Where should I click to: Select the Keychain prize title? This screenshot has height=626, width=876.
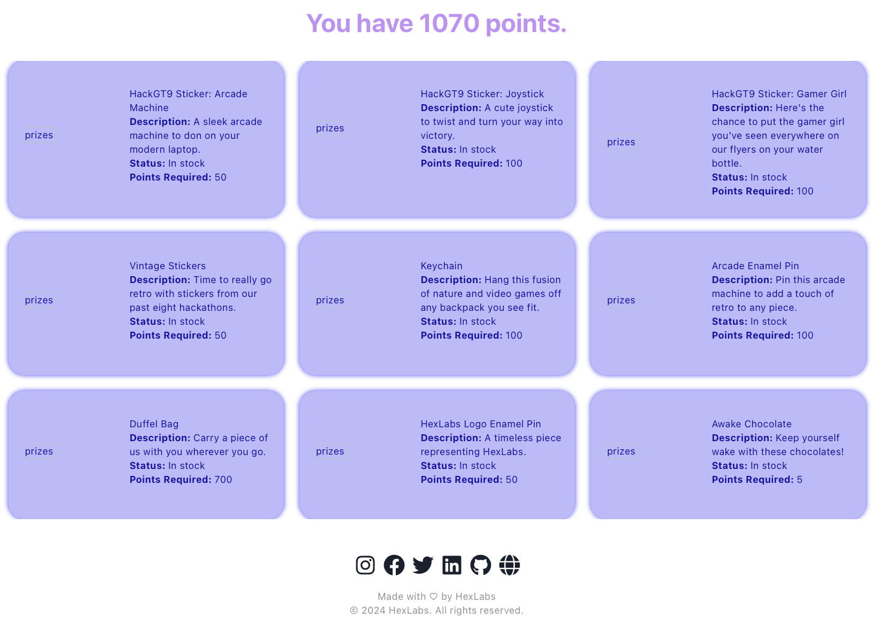click(441, 266)
